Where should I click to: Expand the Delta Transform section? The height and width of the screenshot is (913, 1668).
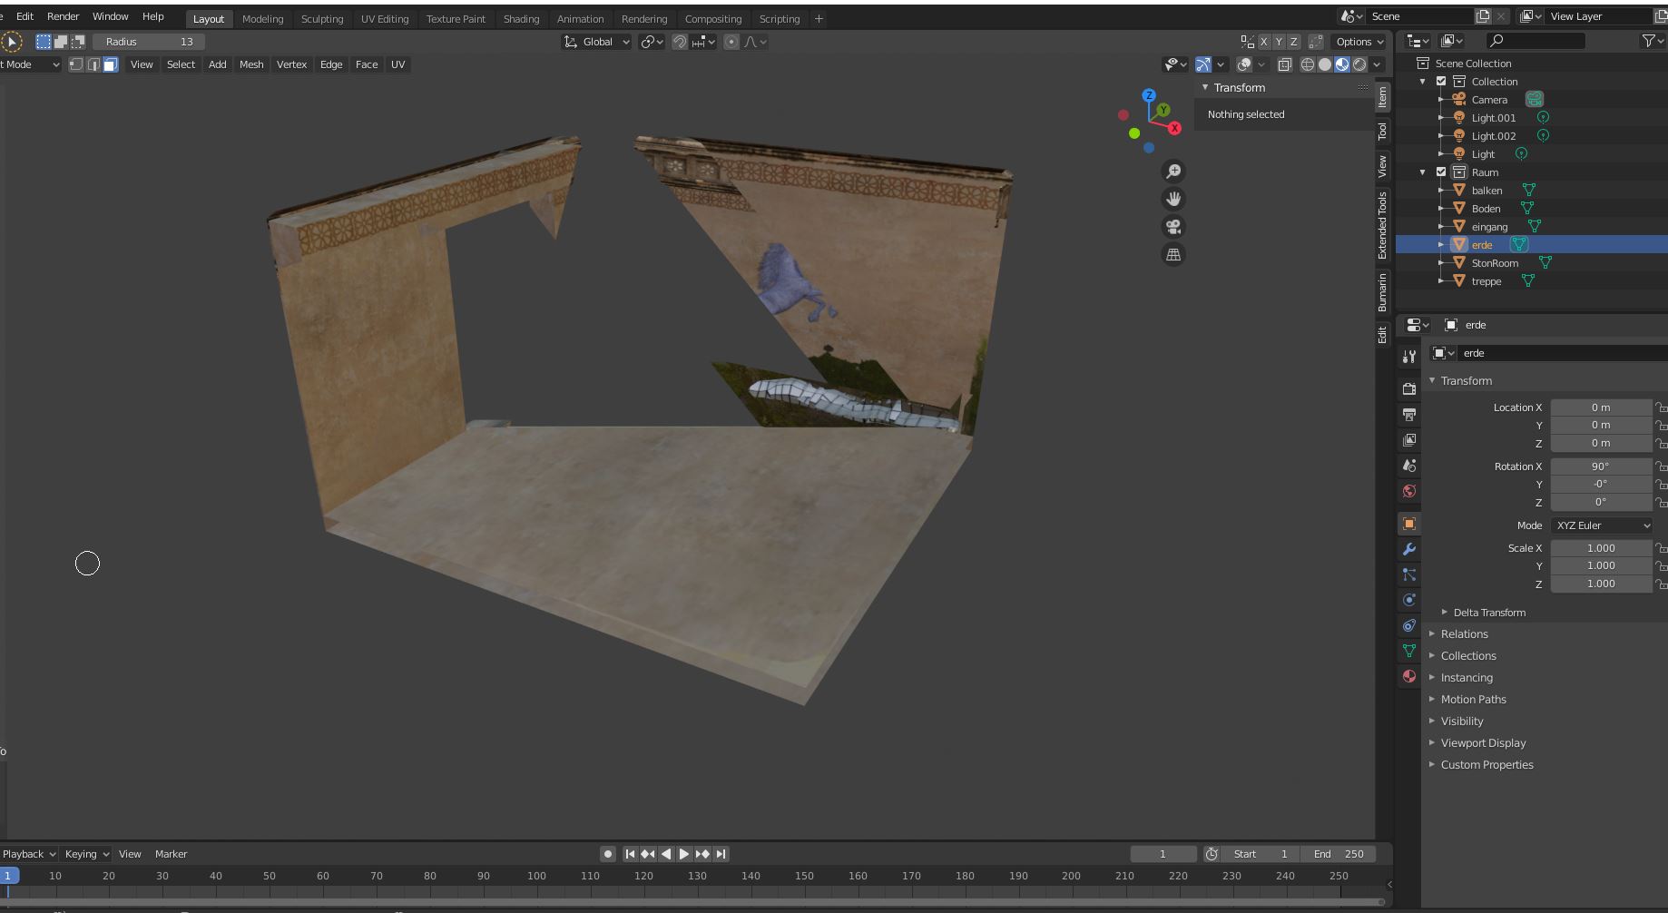[1488, 613]
